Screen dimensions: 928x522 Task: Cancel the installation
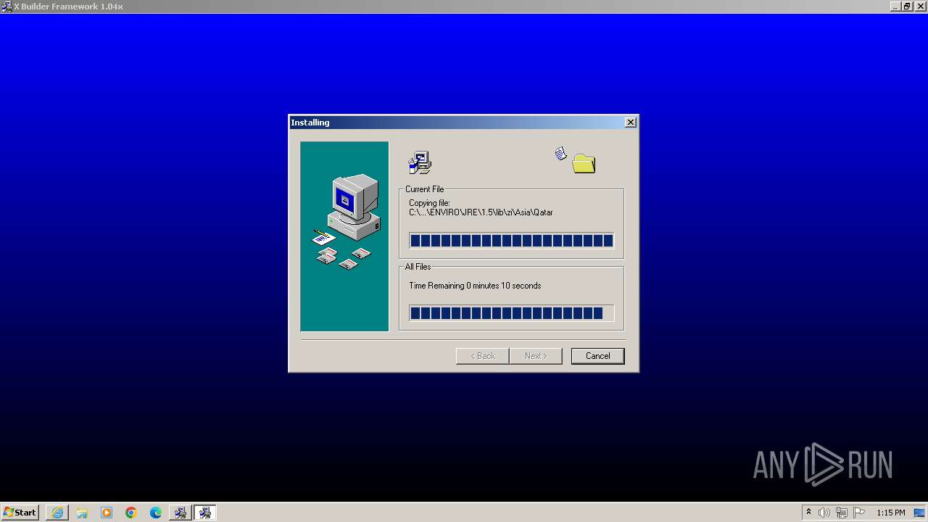coord(597,356)
